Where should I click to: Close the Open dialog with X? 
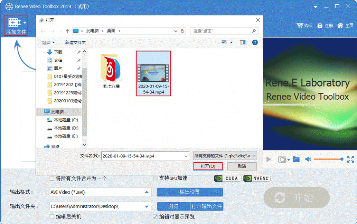pos(257,20)
